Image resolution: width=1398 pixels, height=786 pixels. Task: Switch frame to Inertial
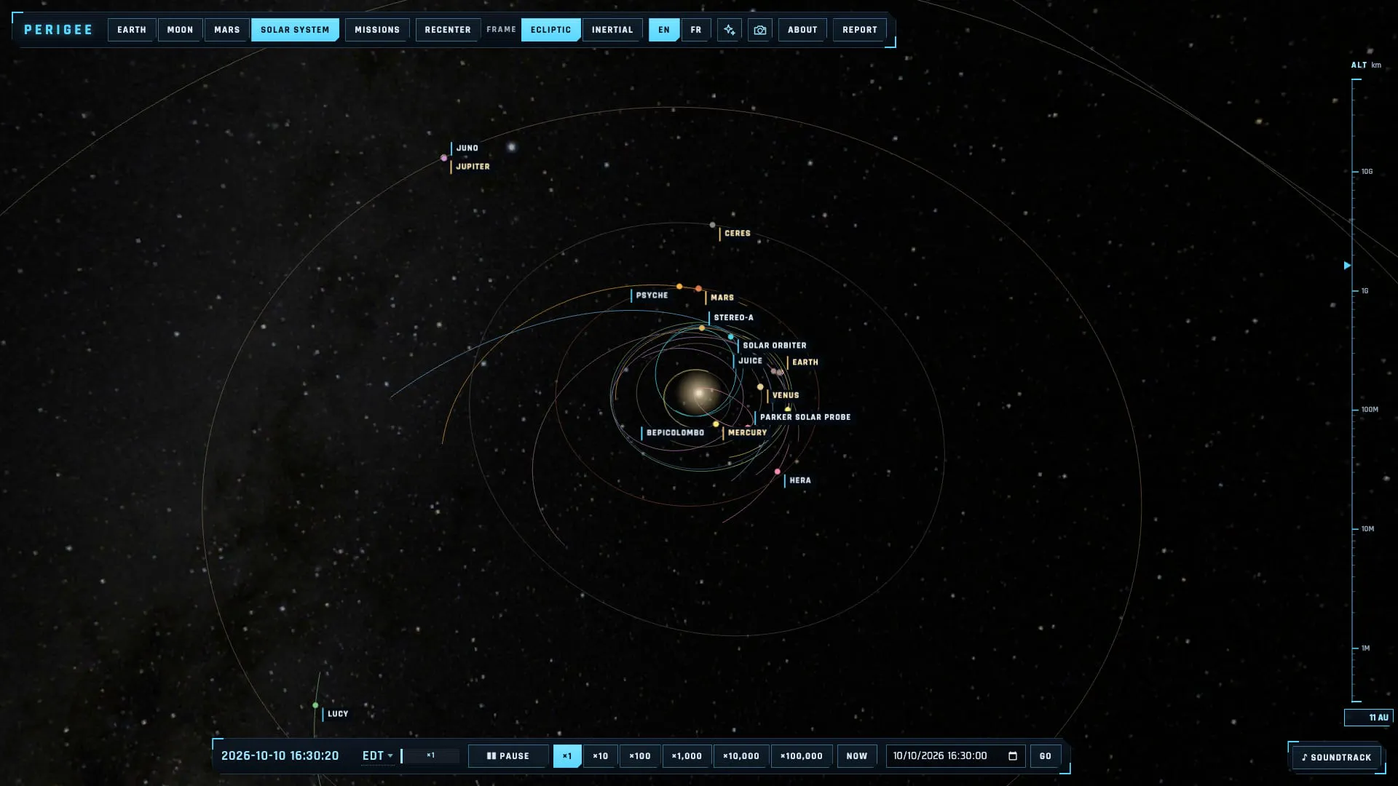click(x=612, y=30)
